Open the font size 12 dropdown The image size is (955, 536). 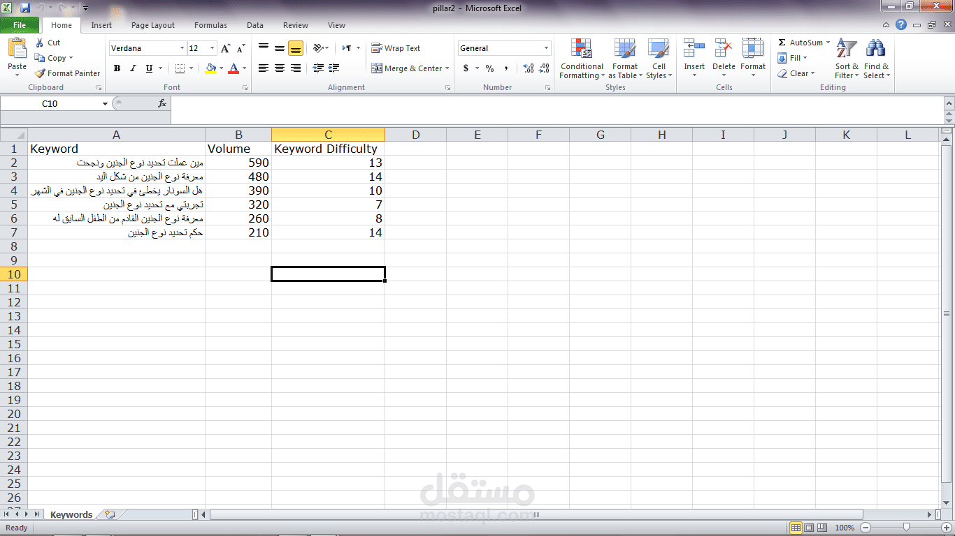pyautogui.click(x=213, y=48)
